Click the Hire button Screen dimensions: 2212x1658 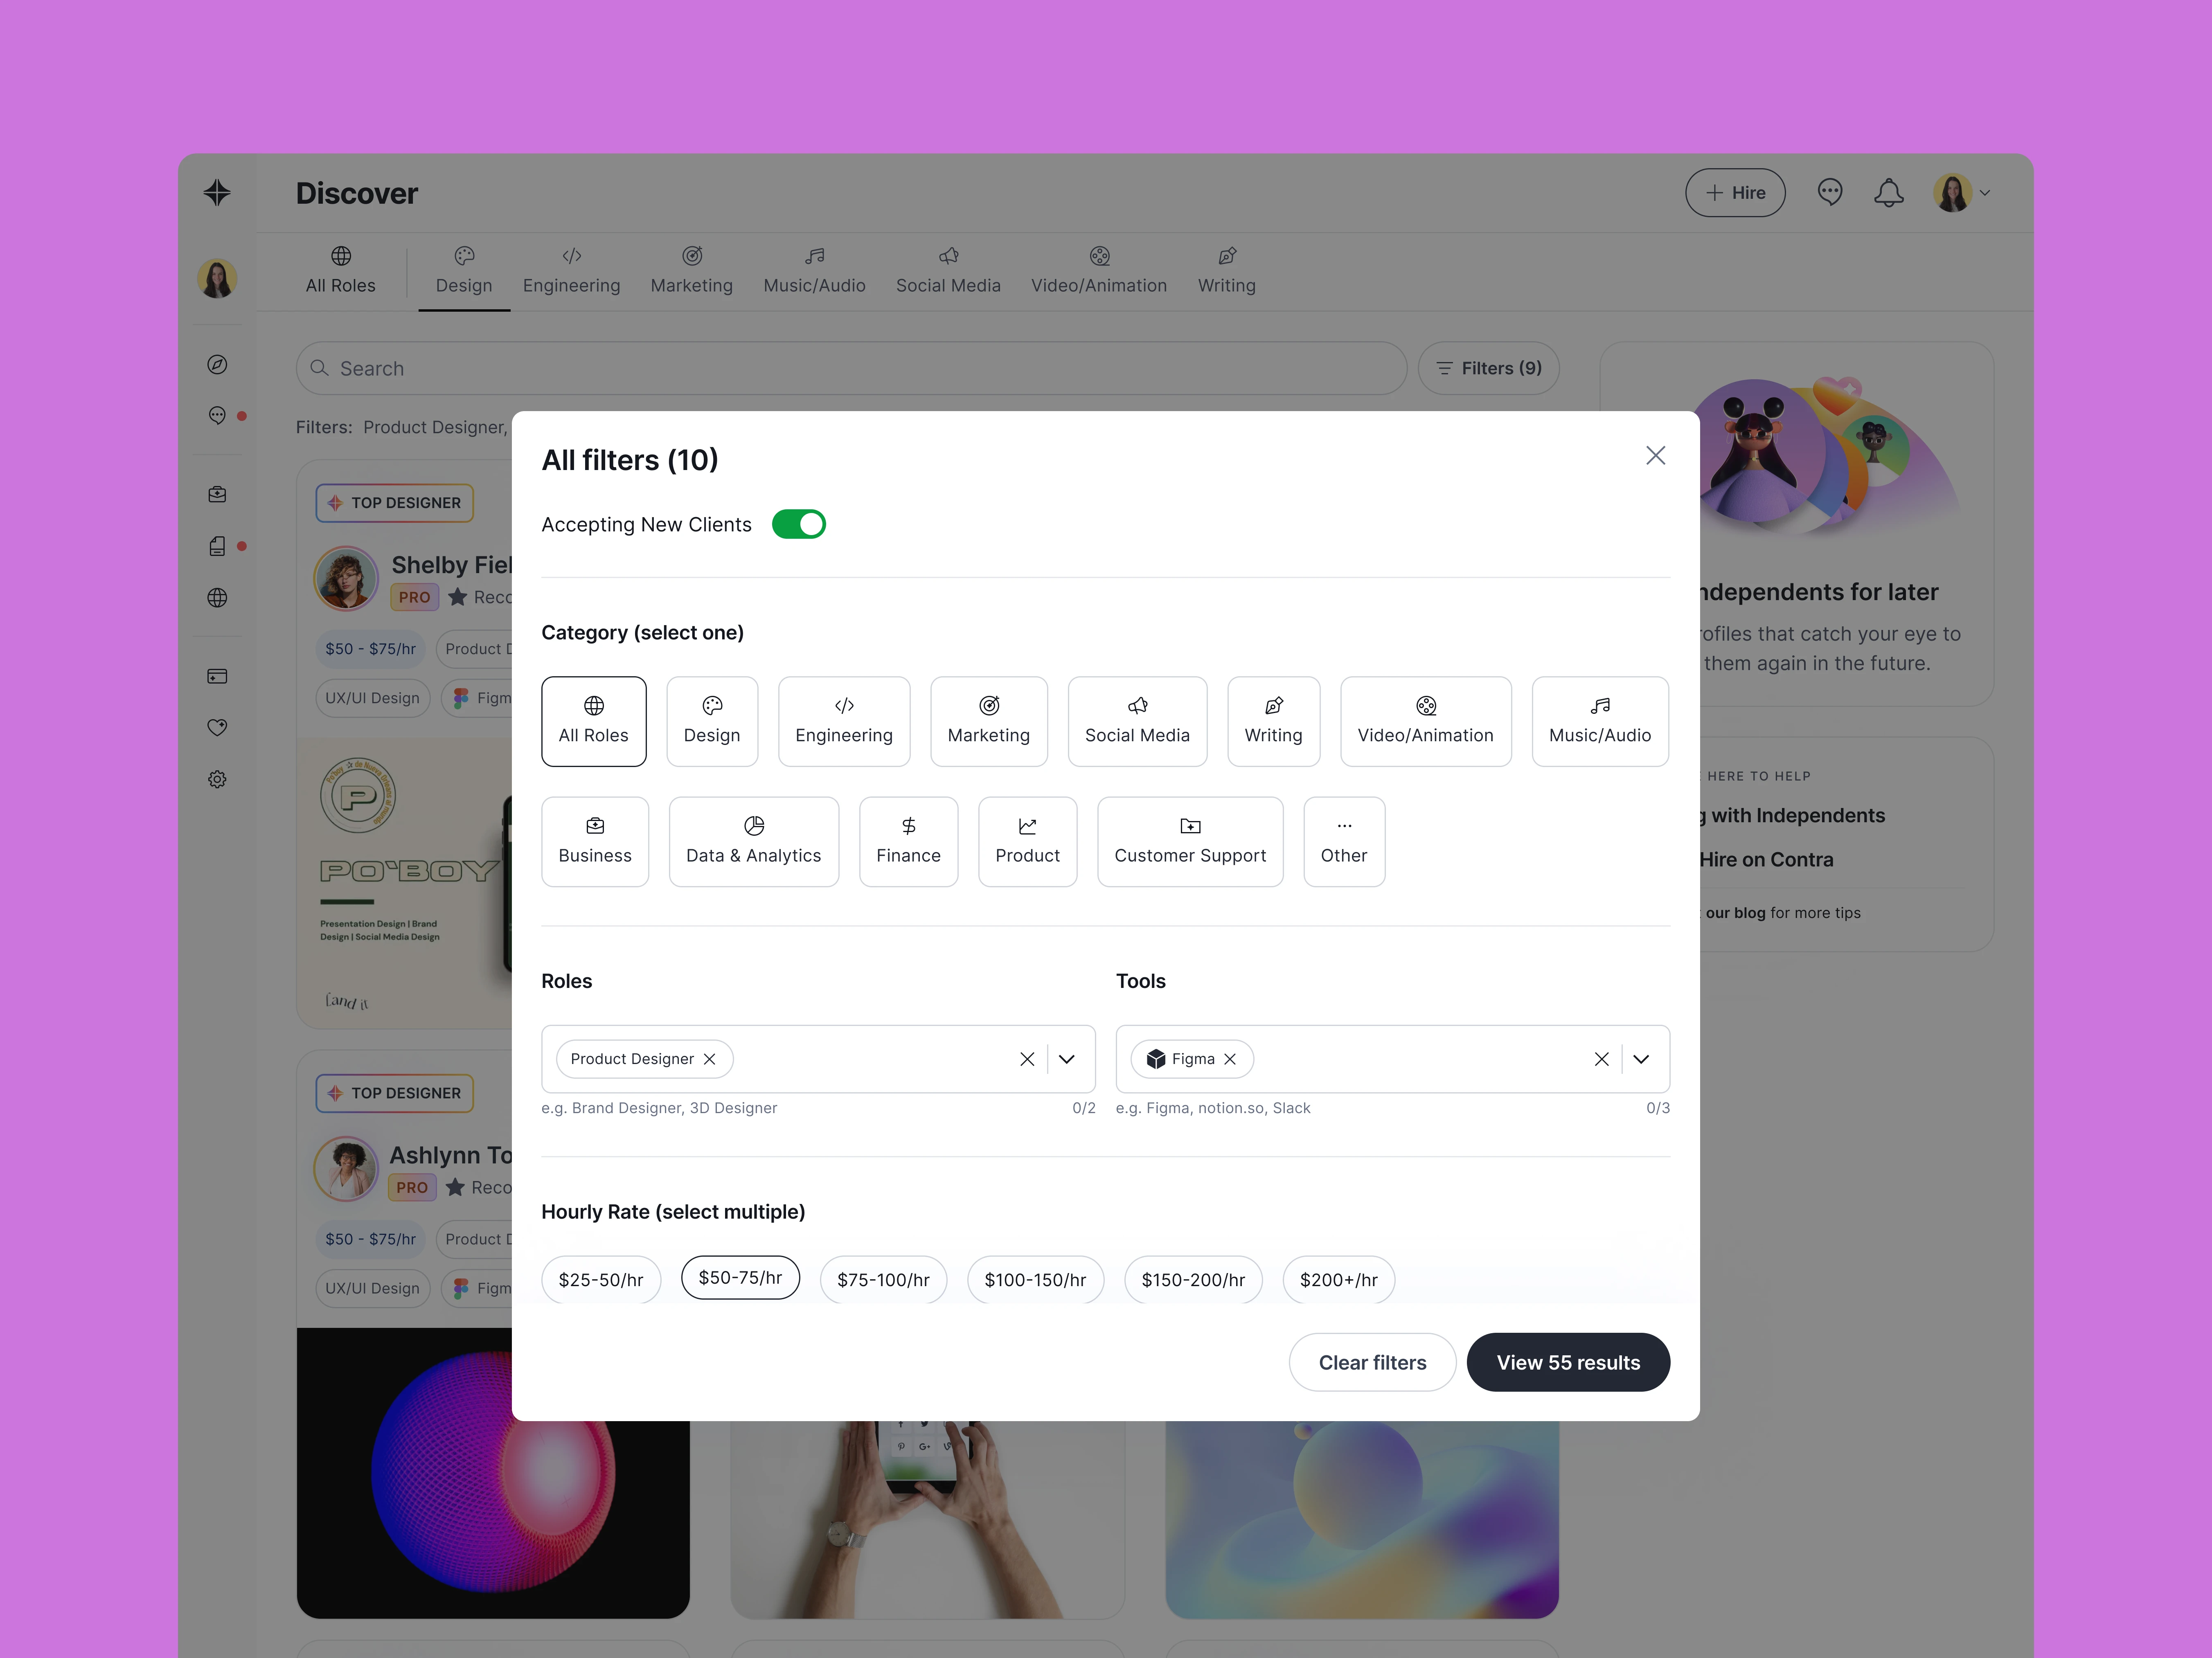(1735, 193)
